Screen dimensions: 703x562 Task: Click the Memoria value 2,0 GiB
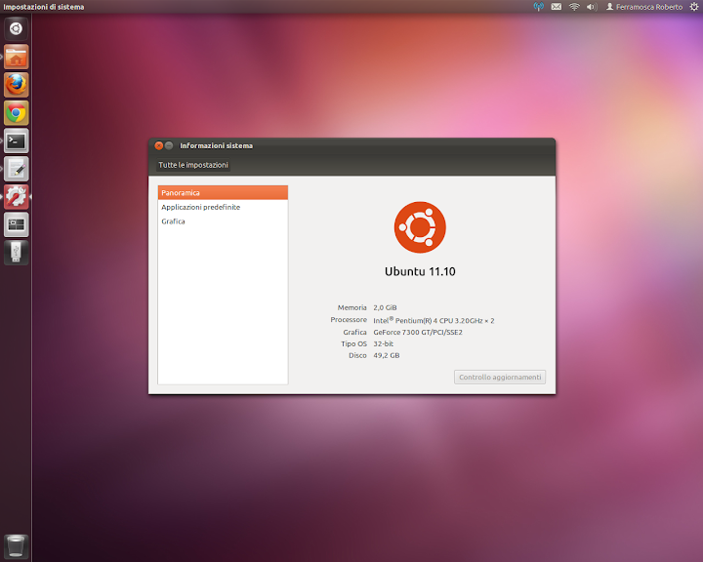tap(385, 307)
